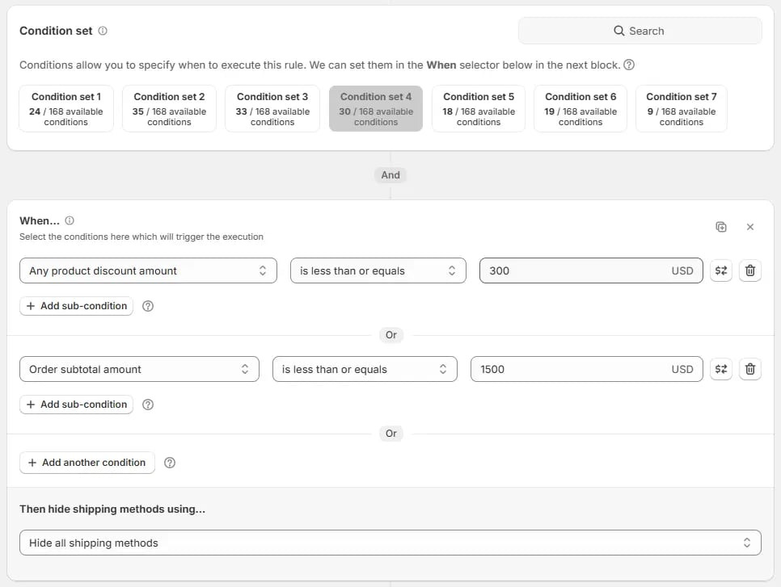Viewport: 781px width, 587px height.
Task: Expand Hide all shipping methods dropdown
Action: pyautogui.click(x=390, y=543)
